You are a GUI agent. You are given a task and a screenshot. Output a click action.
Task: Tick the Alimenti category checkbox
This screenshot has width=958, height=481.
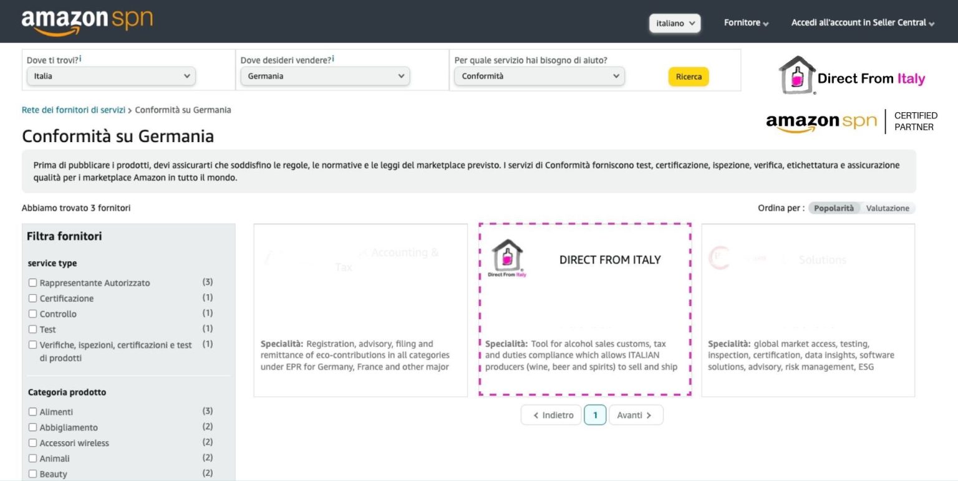tap(33, 412)
